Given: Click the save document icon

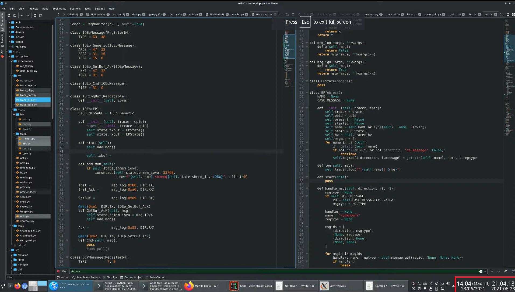Looking at the screenshot, I should click(x=35, y=15).
